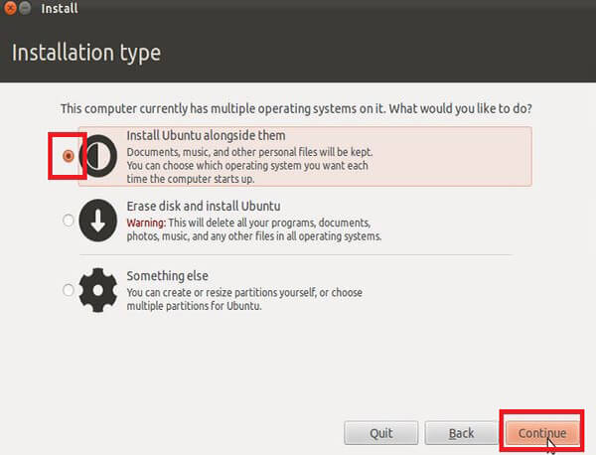
Task: Click the half-filled circle alongside-install icon
Action: (98, 156)
